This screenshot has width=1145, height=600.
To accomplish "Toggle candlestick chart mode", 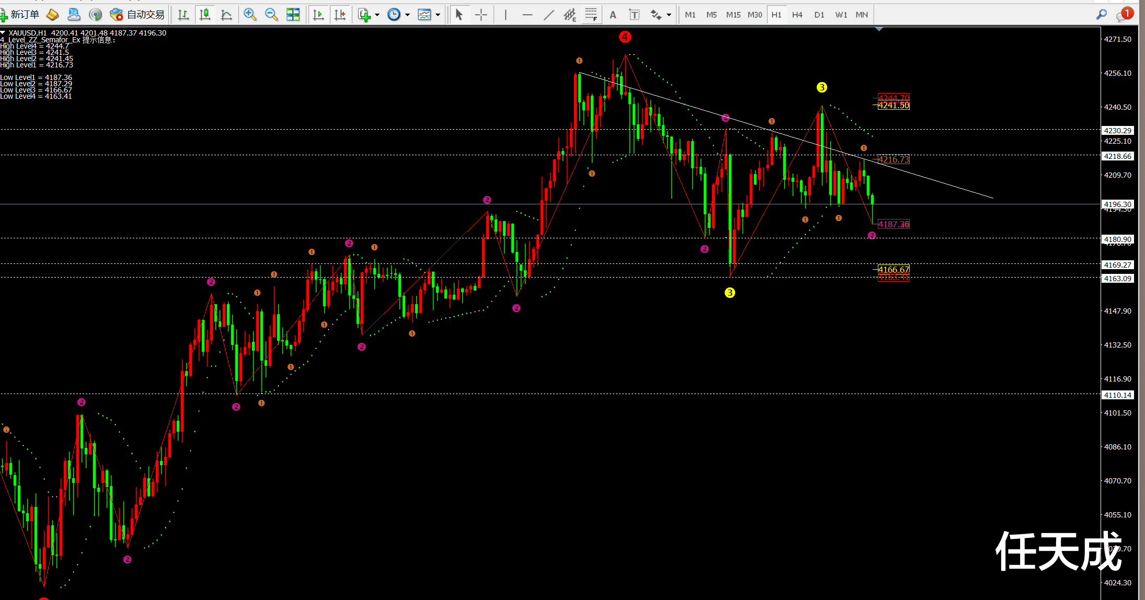I will pyautogui.click(x=205, y=15).
